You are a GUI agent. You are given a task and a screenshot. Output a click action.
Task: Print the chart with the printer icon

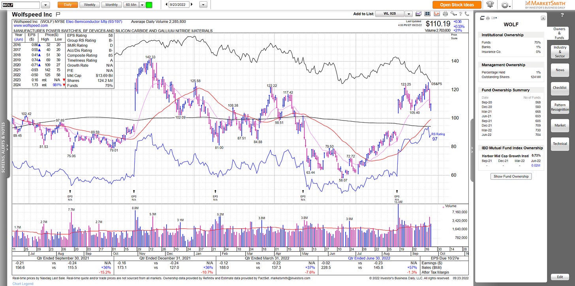click(445, 13)
